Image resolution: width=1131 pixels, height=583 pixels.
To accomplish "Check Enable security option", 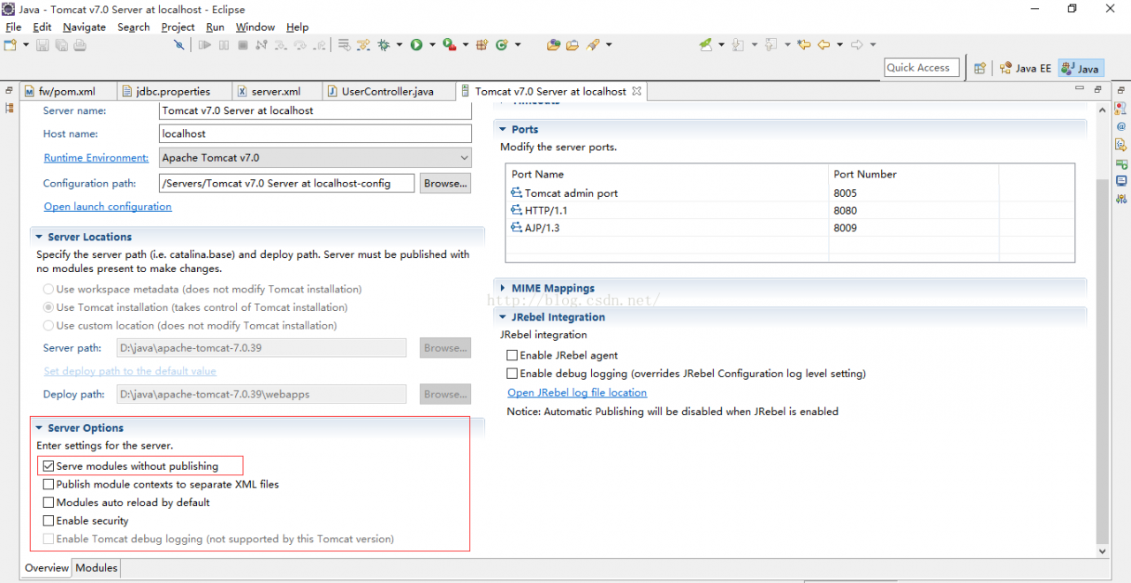I will (x=49, y=521).
